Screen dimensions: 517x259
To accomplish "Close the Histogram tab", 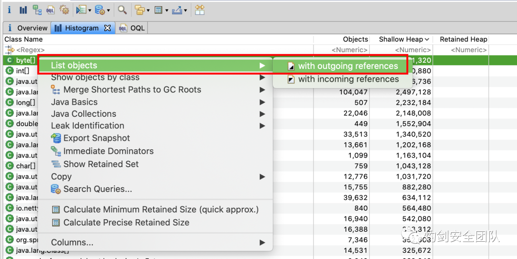I will 108,28.
